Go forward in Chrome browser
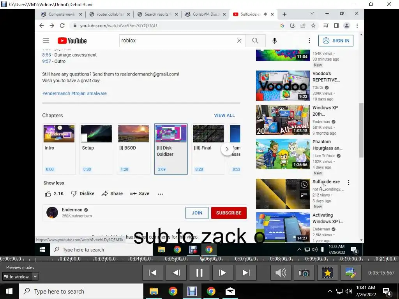Viewport: 399px width, 299px height. point(52,25)
